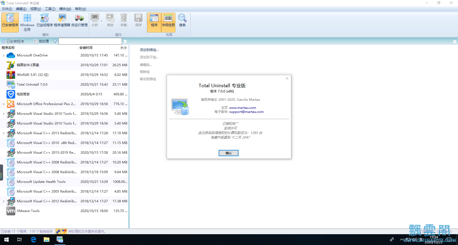458x245 pixels.
Task: Open Task View on the taskbar
Action: tap(20, 240)
